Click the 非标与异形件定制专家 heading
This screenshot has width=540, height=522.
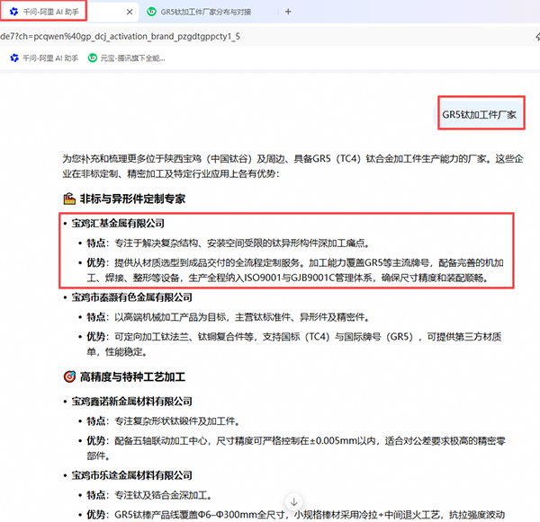pos(132,199)
